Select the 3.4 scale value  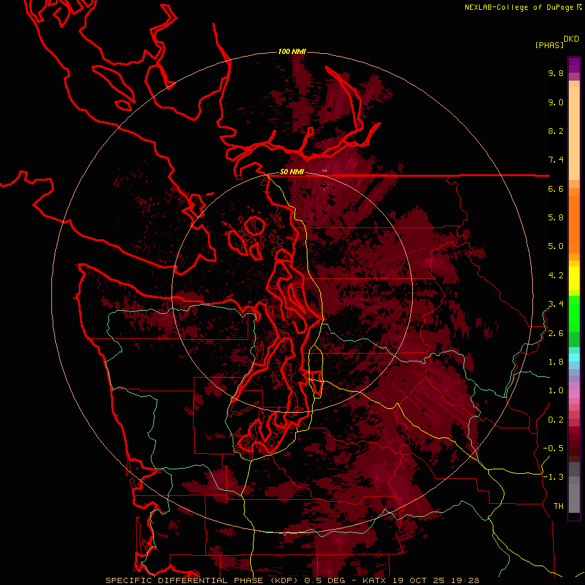[x=556, y=304]
